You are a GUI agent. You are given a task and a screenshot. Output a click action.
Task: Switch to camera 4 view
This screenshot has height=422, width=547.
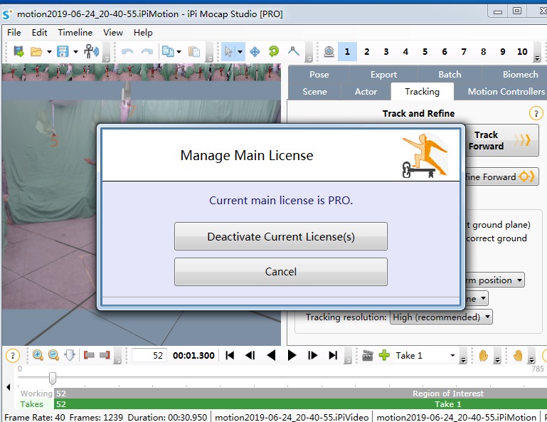pos(405,52)
